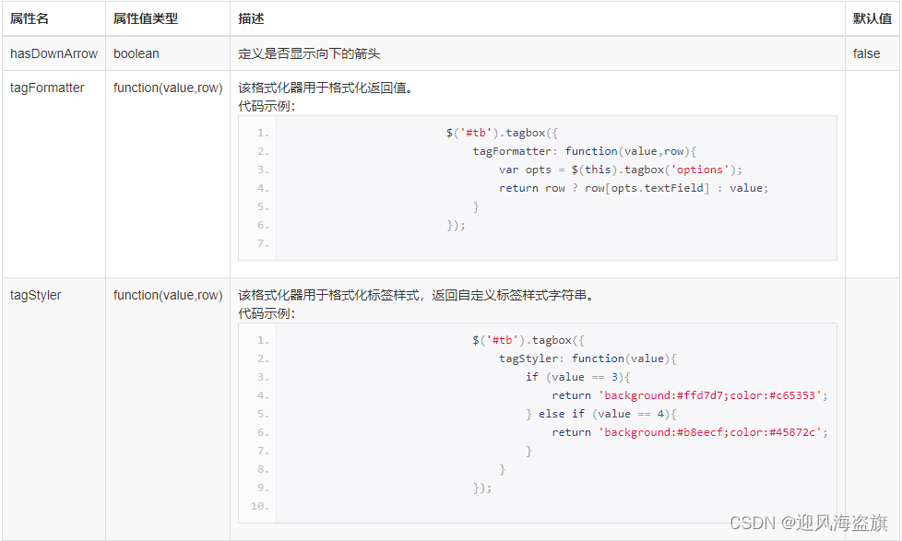
Task: Click the 'options' string in tagFormatter code
Action: [700, 170]
